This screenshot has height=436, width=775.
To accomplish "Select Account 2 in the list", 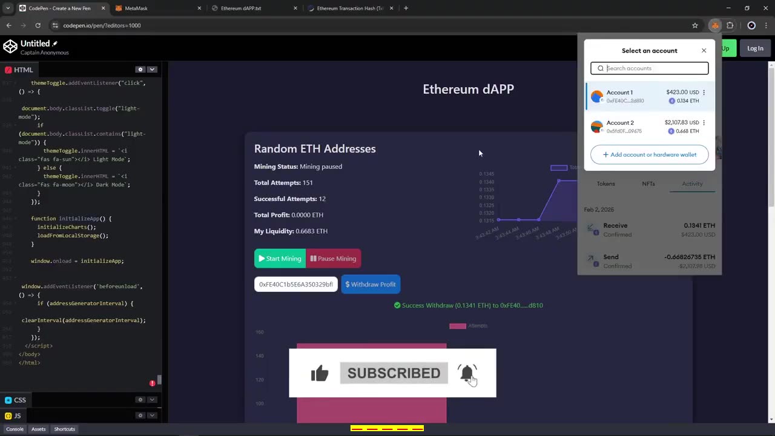I will coord(650,127).
